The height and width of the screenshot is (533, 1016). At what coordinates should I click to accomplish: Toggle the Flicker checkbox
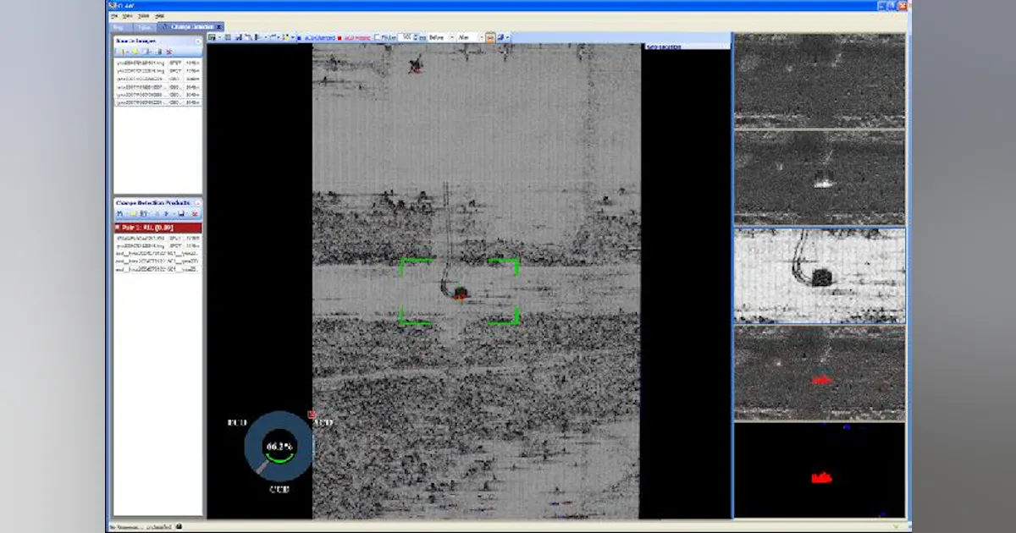tap(378, 38)
